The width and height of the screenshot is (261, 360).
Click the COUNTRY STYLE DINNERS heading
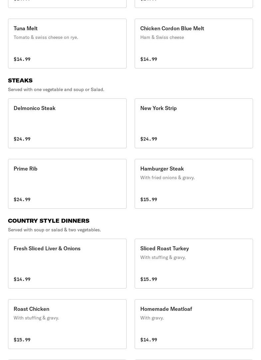click(x=49, y=221)
